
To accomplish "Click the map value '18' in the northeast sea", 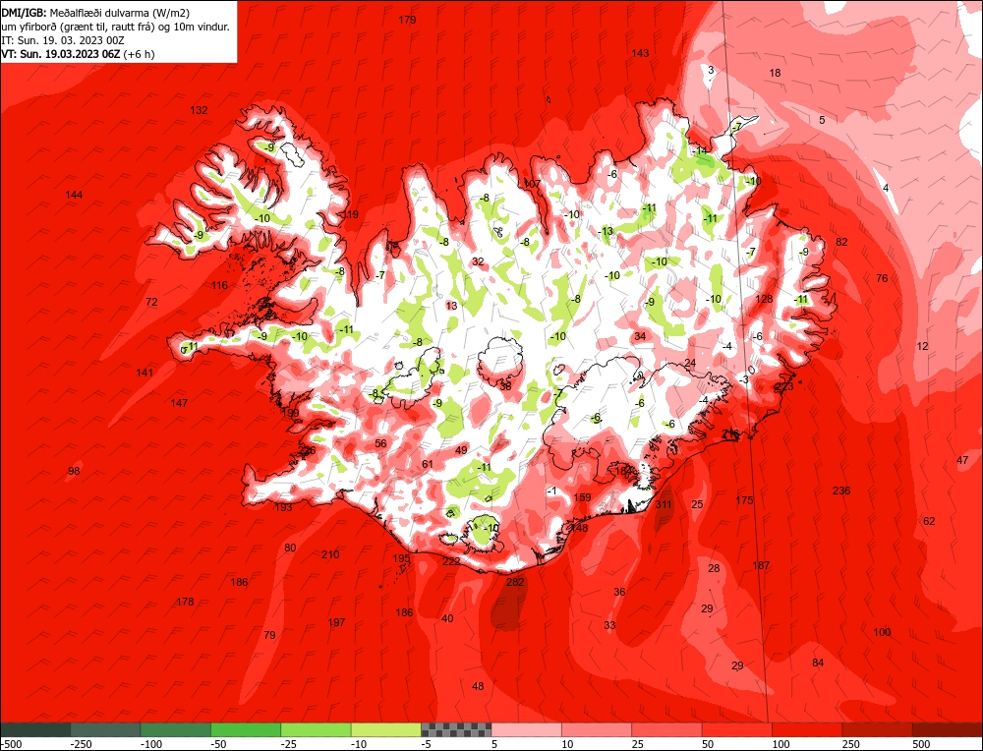I will 775,74.
